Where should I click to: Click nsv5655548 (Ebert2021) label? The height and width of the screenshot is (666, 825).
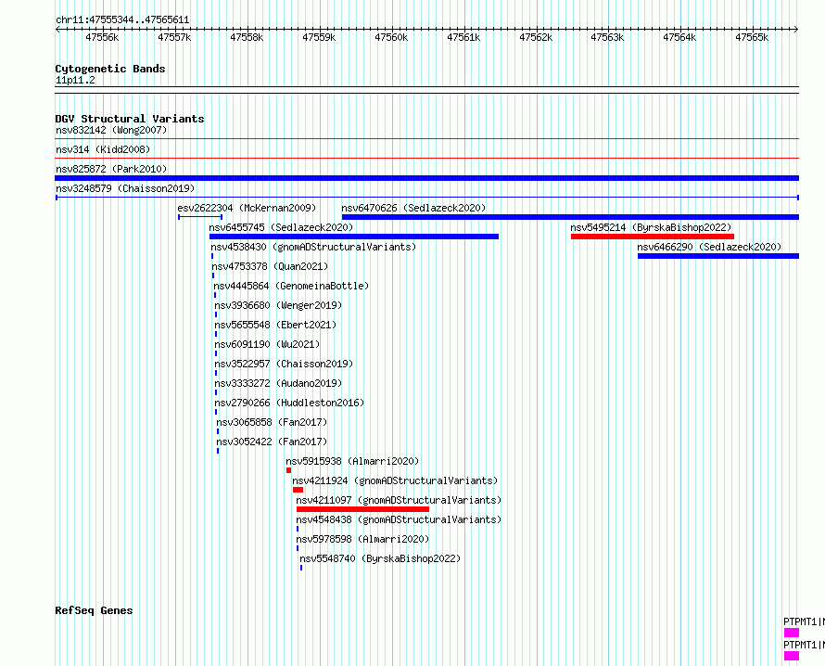point(275,325)
